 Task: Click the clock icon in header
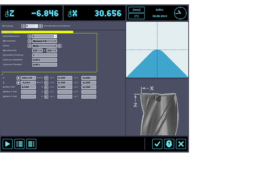click(x=180, y=13)
